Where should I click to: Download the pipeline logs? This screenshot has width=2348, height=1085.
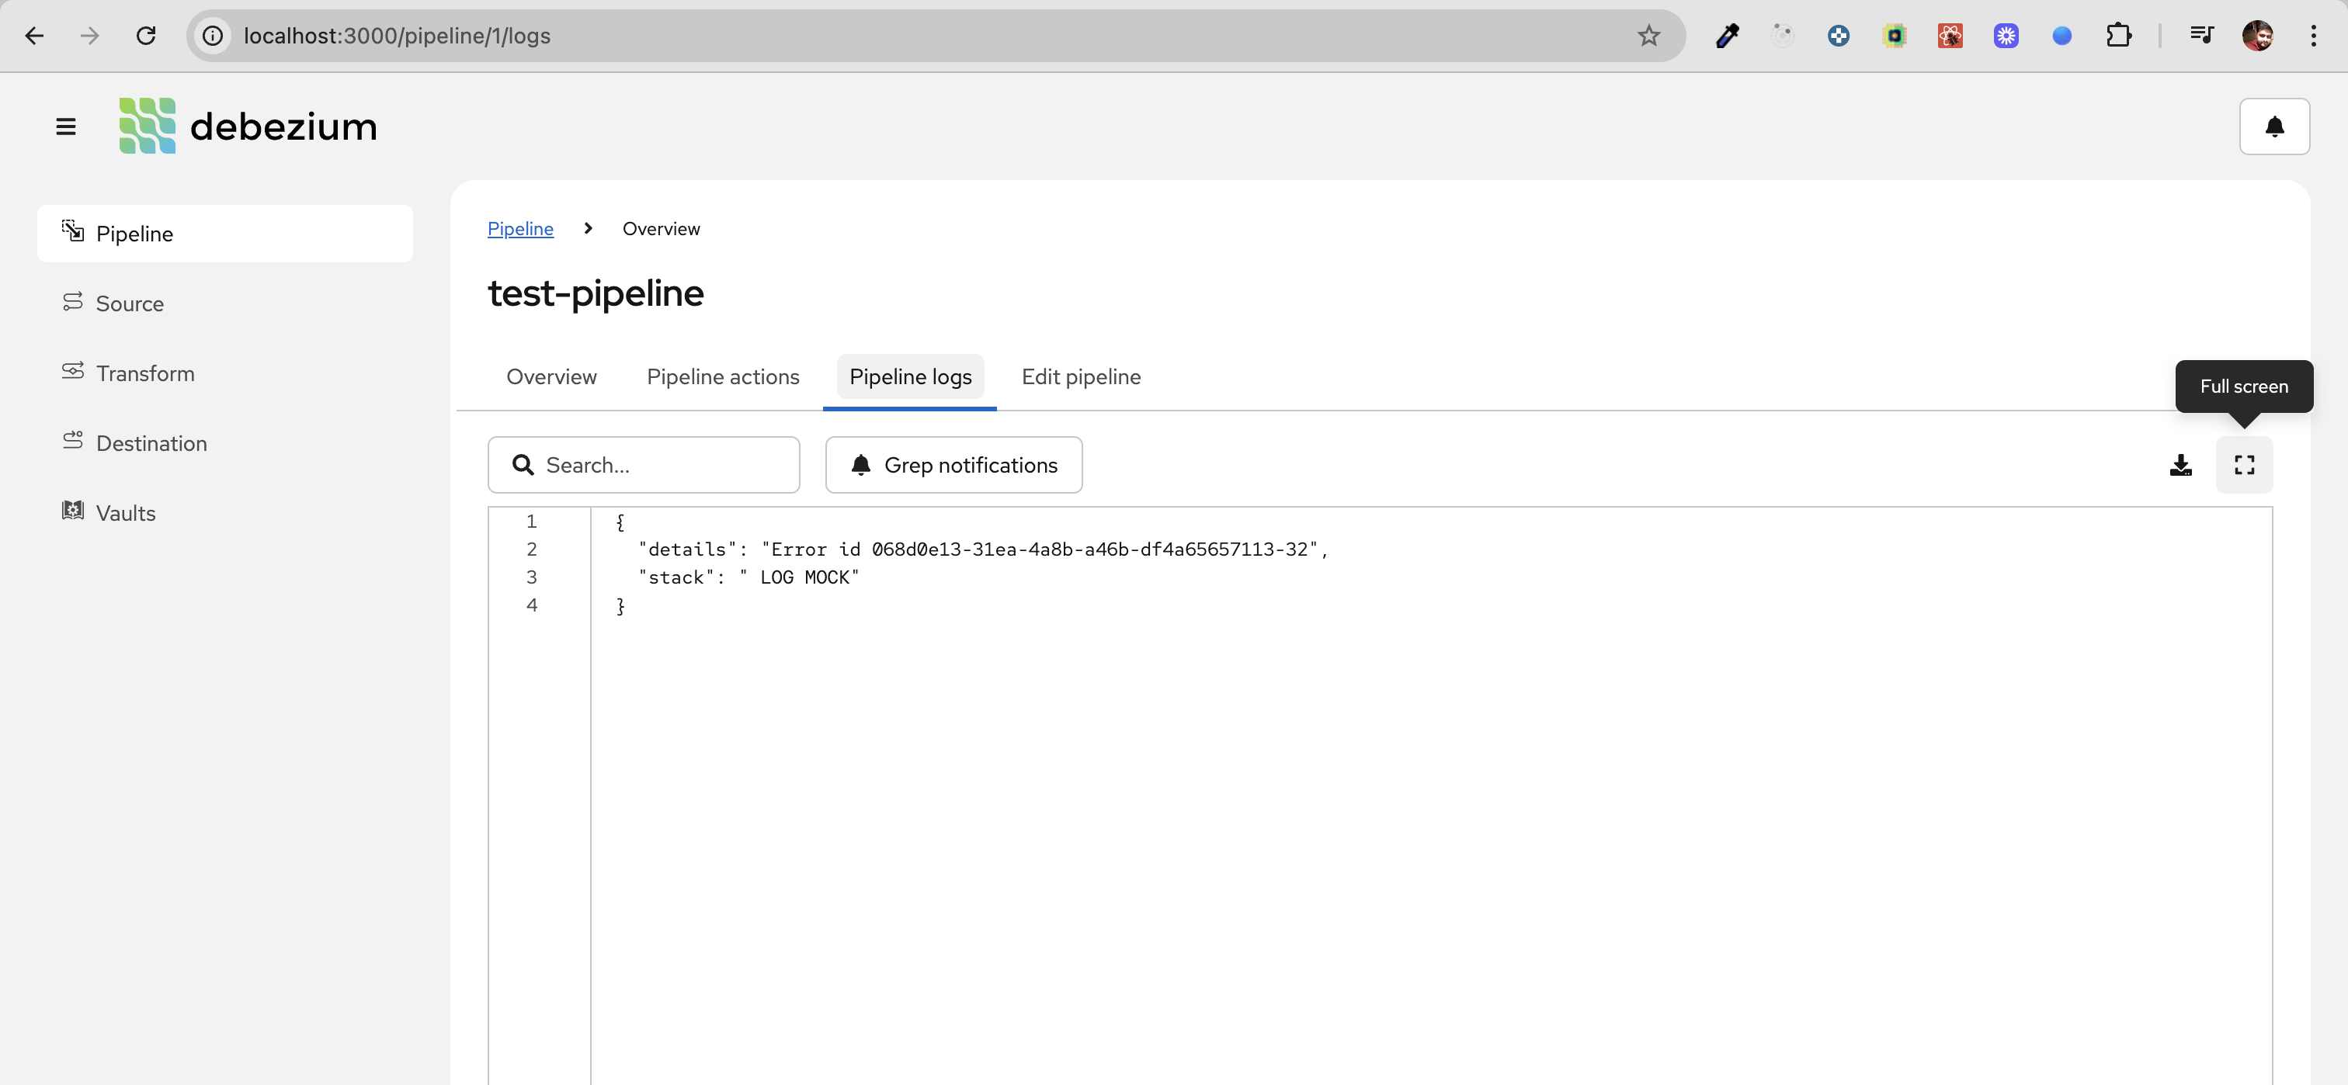(x=2180, y=466)
